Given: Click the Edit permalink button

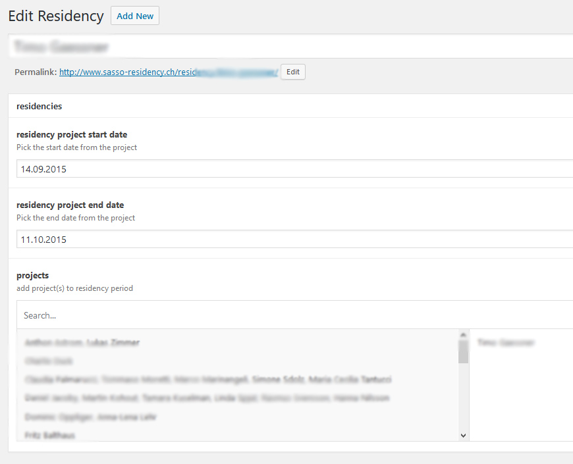Looking at the screenshot, I should 292,72.
